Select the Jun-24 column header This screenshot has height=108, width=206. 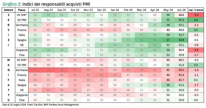pyautogui.click(x=181, y=10)
